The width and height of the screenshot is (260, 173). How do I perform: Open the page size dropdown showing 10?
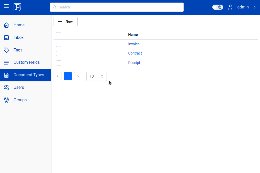97,76
